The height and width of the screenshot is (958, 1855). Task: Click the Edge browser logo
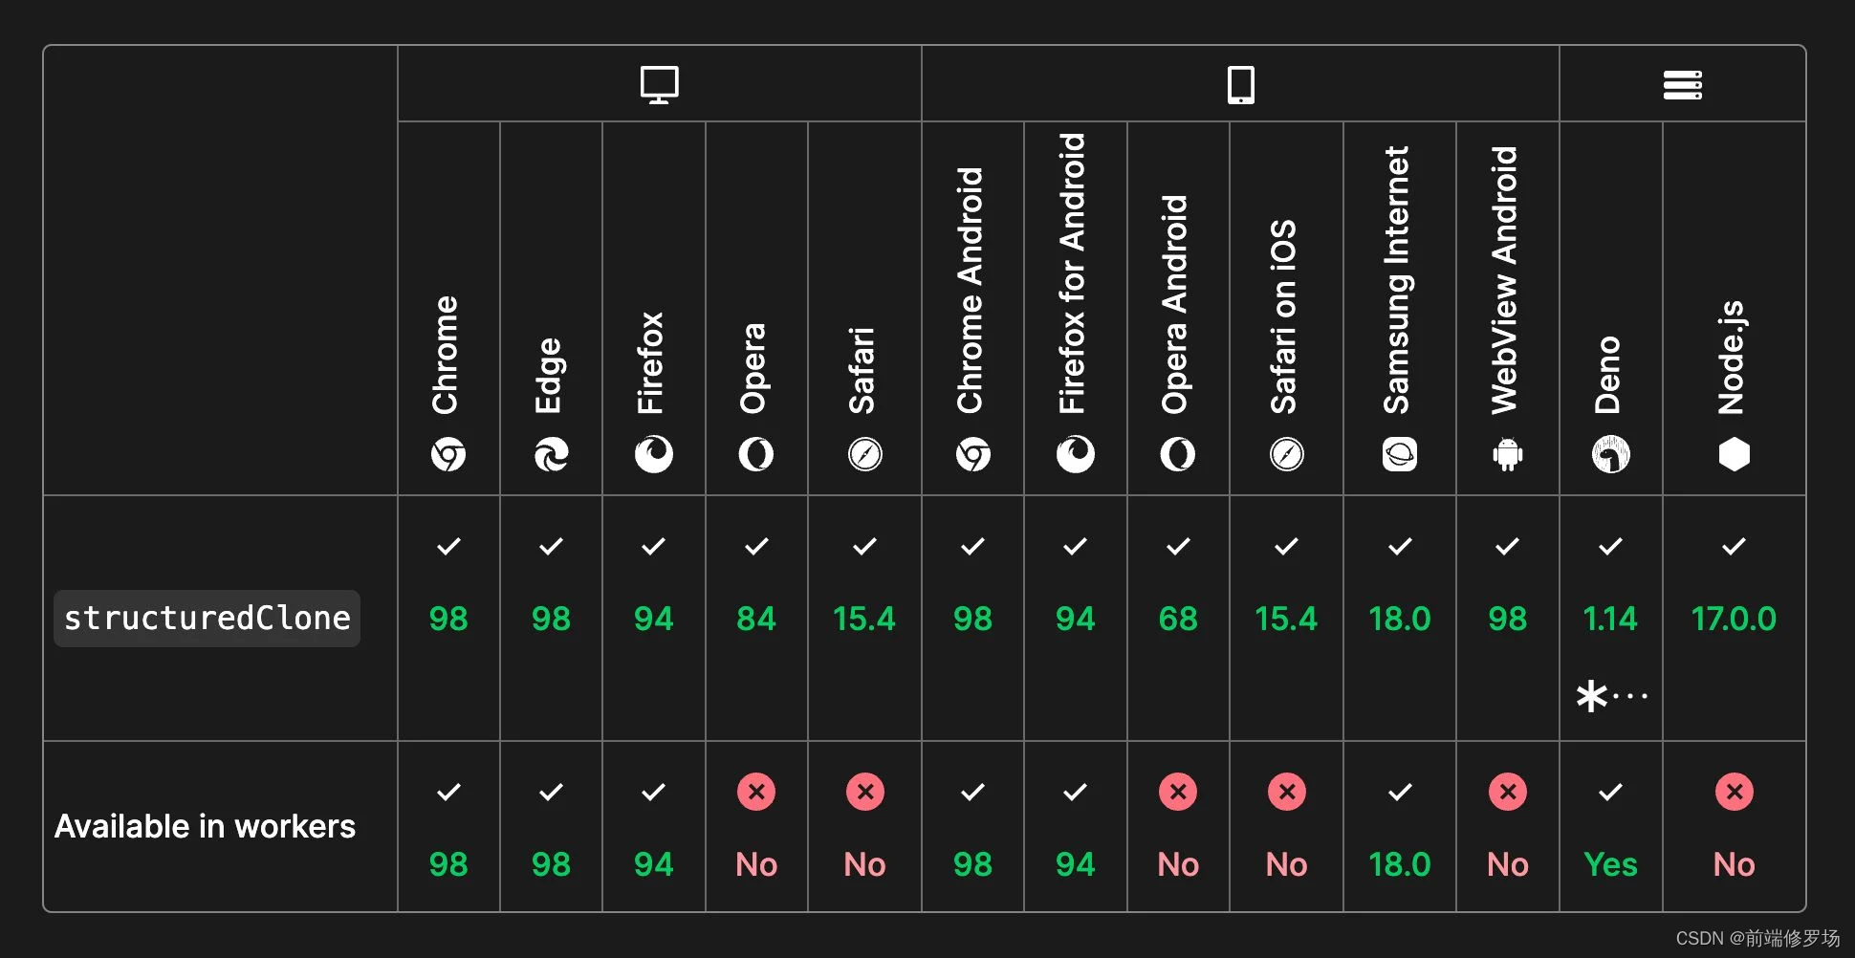coord(551,454)
